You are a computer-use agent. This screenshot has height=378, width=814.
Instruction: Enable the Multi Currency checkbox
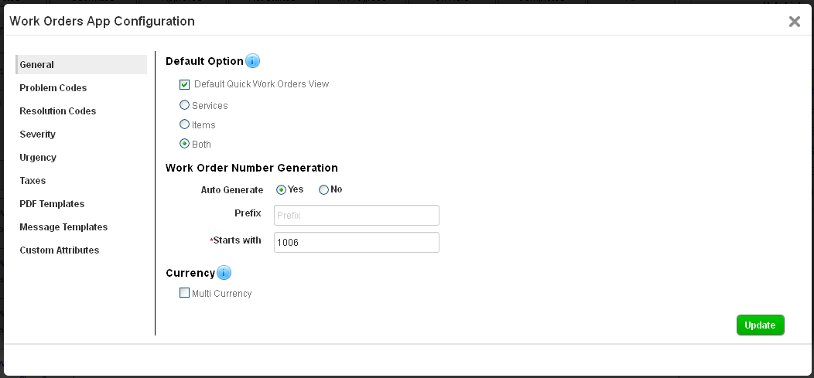coord(184,293)
